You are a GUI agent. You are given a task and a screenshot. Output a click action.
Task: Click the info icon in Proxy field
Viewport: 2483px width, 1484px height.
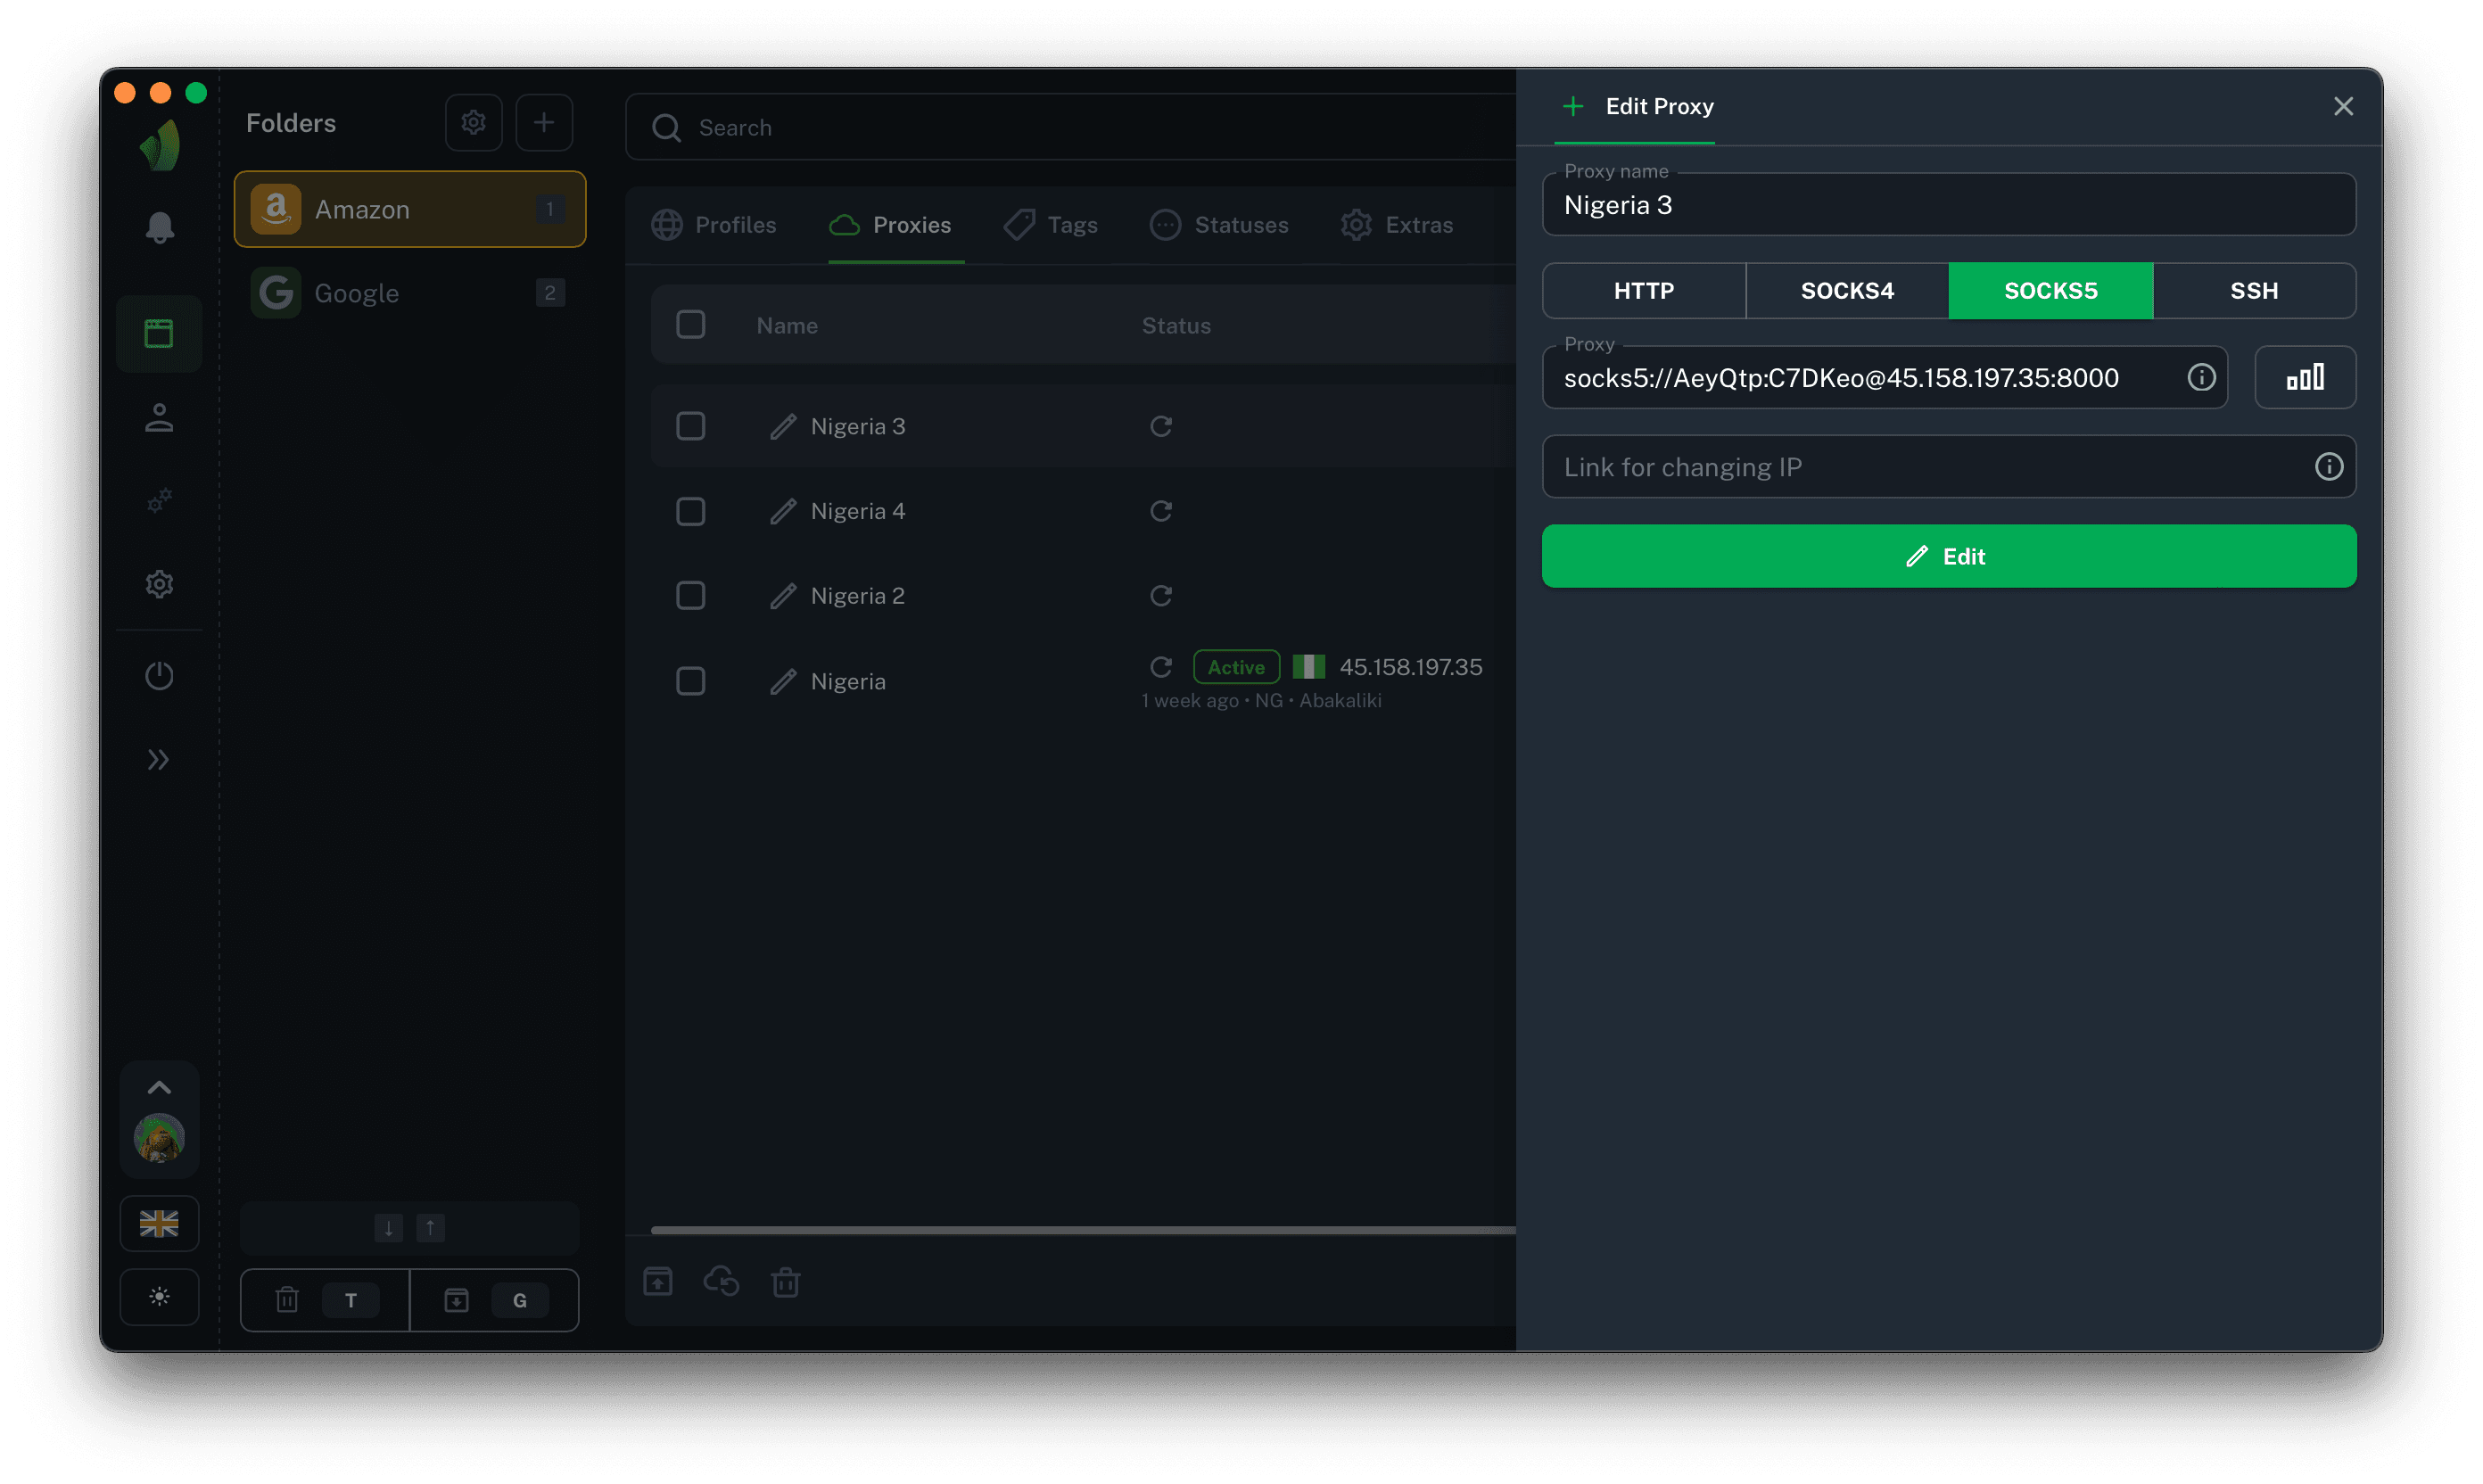pos(2200,378)
